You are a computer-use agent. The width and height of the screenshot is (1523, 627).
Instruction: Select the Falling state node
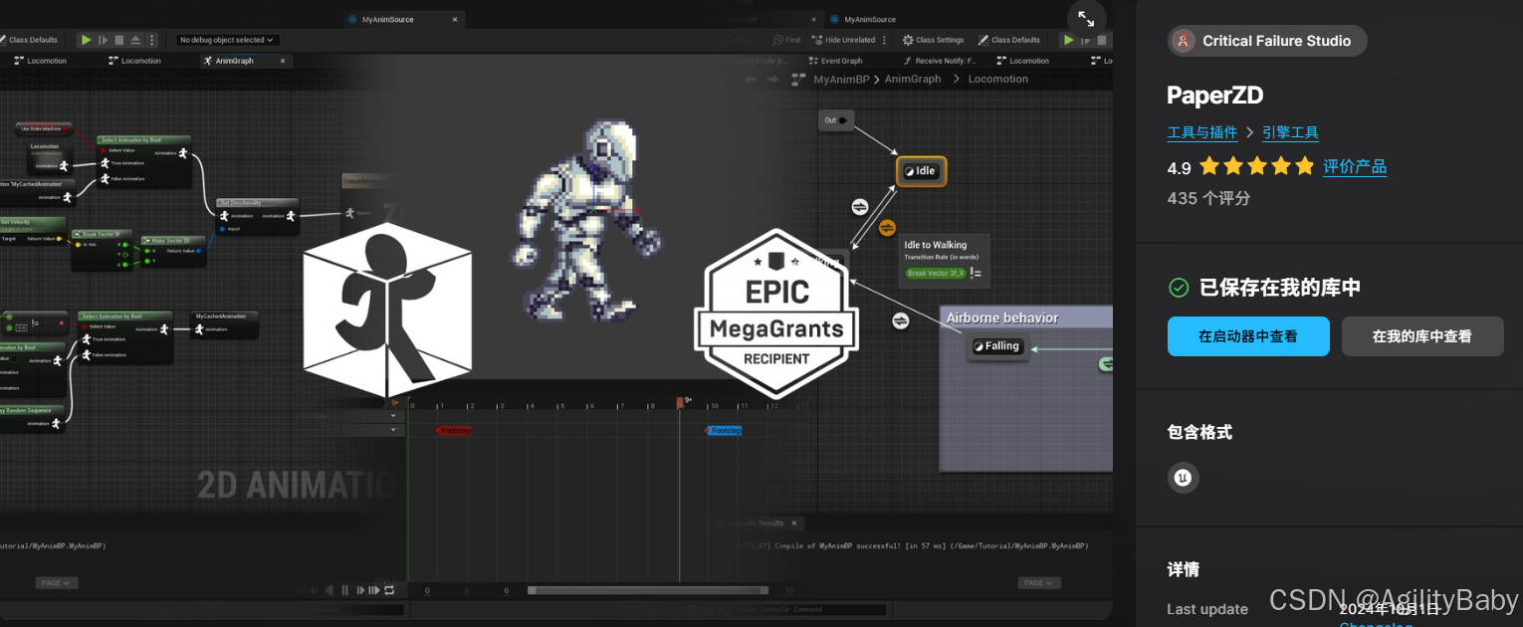coord(997,346)
